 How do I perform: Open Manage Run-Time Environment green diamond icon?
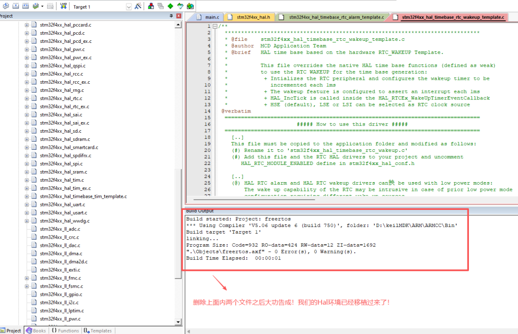point(170,7)
